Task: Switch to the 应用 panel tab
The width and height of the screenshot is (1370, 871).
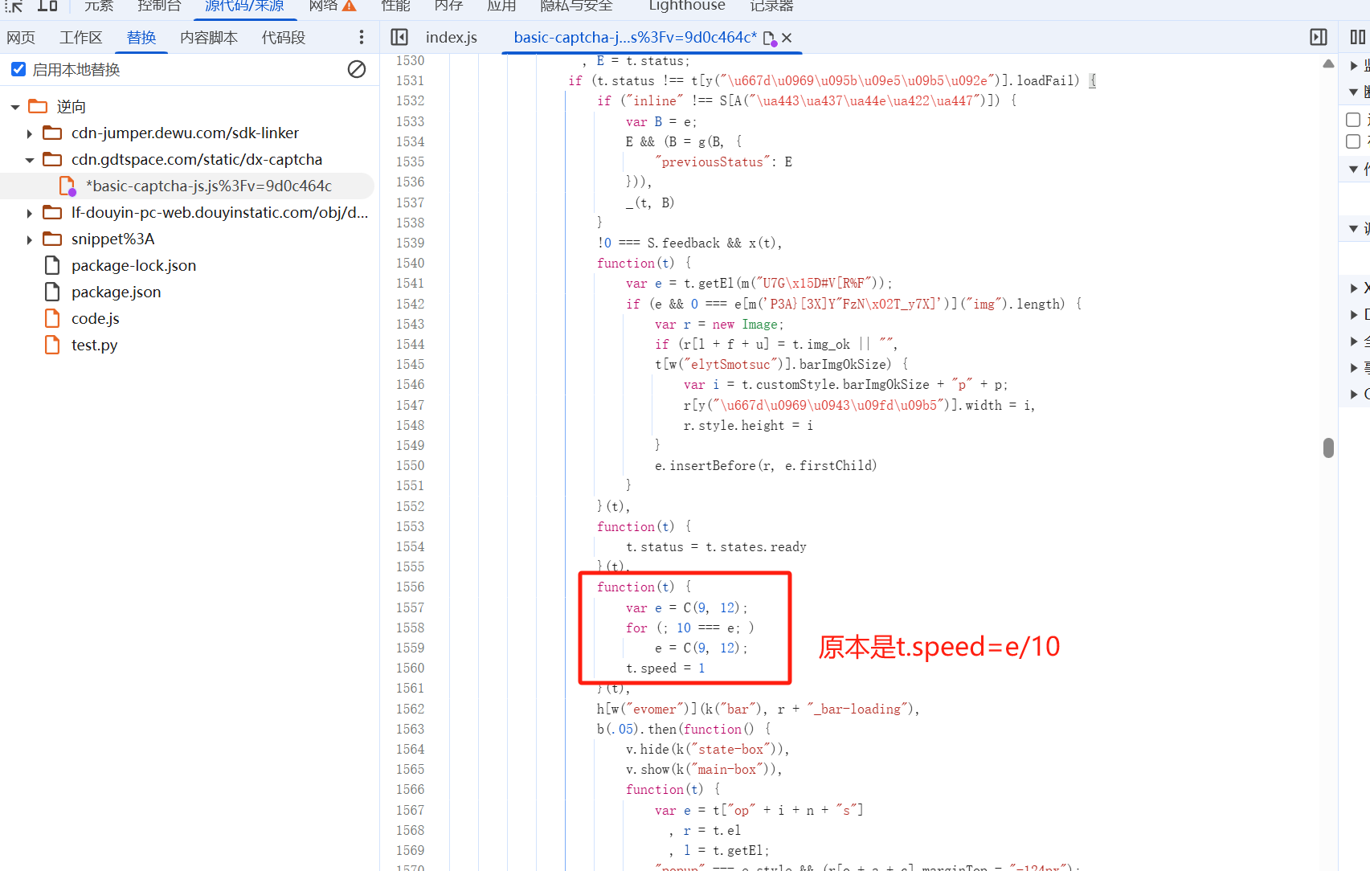Action: 501,6
